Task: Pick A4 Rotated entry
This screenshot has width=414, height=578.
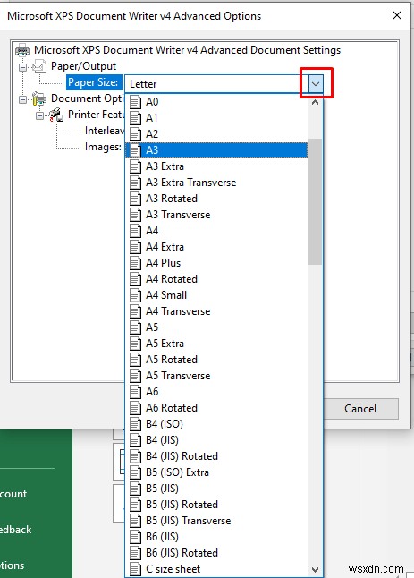Action: 216,279
